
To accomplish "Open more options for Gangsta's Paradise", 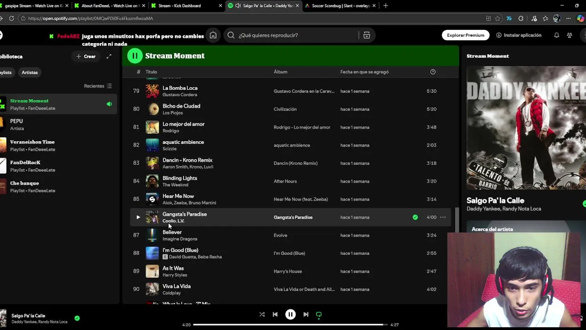I will [x=443, y=217].
